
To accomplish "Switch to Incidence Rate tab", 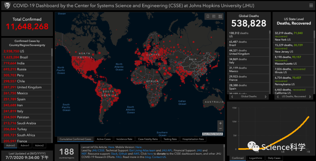I will click(124, 139).
